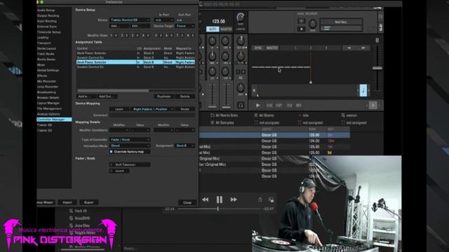Pause the video with the pause icon
The height and width of the screenshot is (252, 449).
pos(220,199)
